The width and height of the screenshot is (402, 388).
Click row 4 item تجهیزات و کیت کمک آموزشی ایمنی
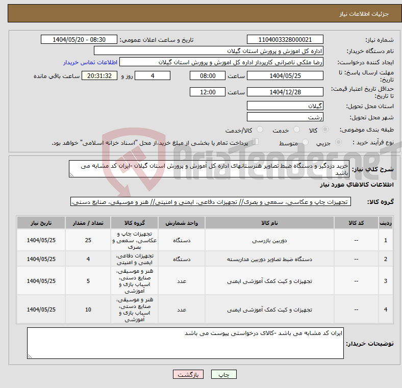269,309
